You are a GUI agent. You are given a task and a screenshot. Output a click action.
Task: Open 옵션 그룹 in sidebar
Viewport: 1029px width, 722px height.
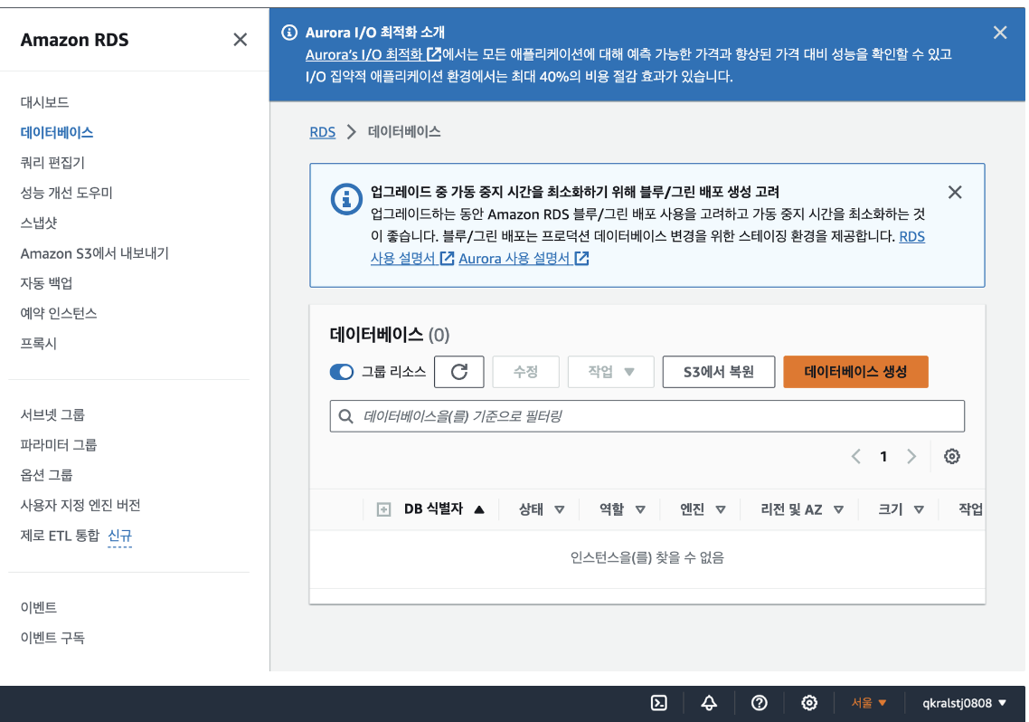(x=47, y=475)
